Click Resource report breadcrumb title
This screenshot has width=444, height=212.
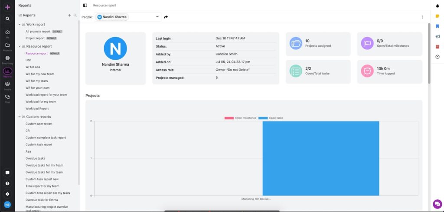click(x=104, y=5)
